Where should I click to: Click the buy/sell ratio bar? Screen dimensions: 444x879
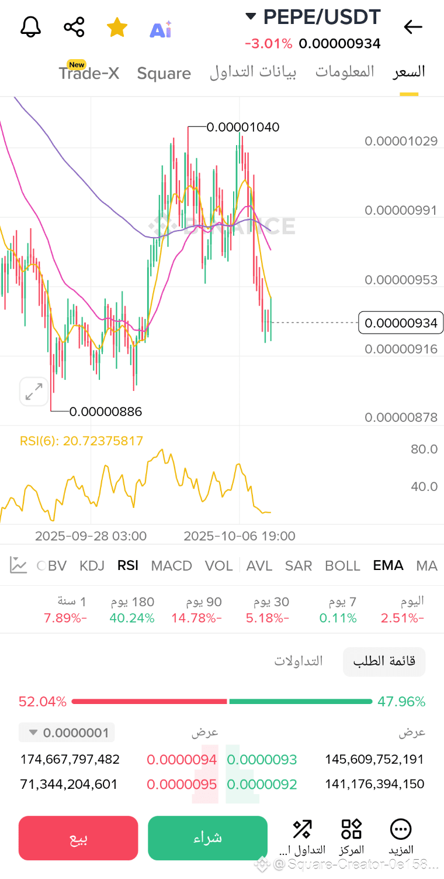(x=221, y=701)
